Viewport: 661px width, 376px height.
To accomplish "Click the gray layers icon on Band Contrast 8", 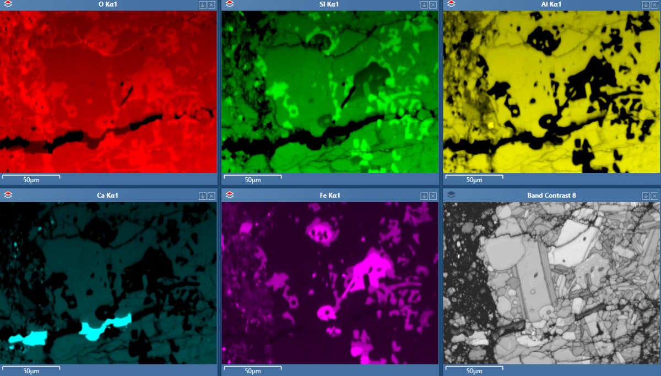I will pyautogui.click(x=451, y=195).
